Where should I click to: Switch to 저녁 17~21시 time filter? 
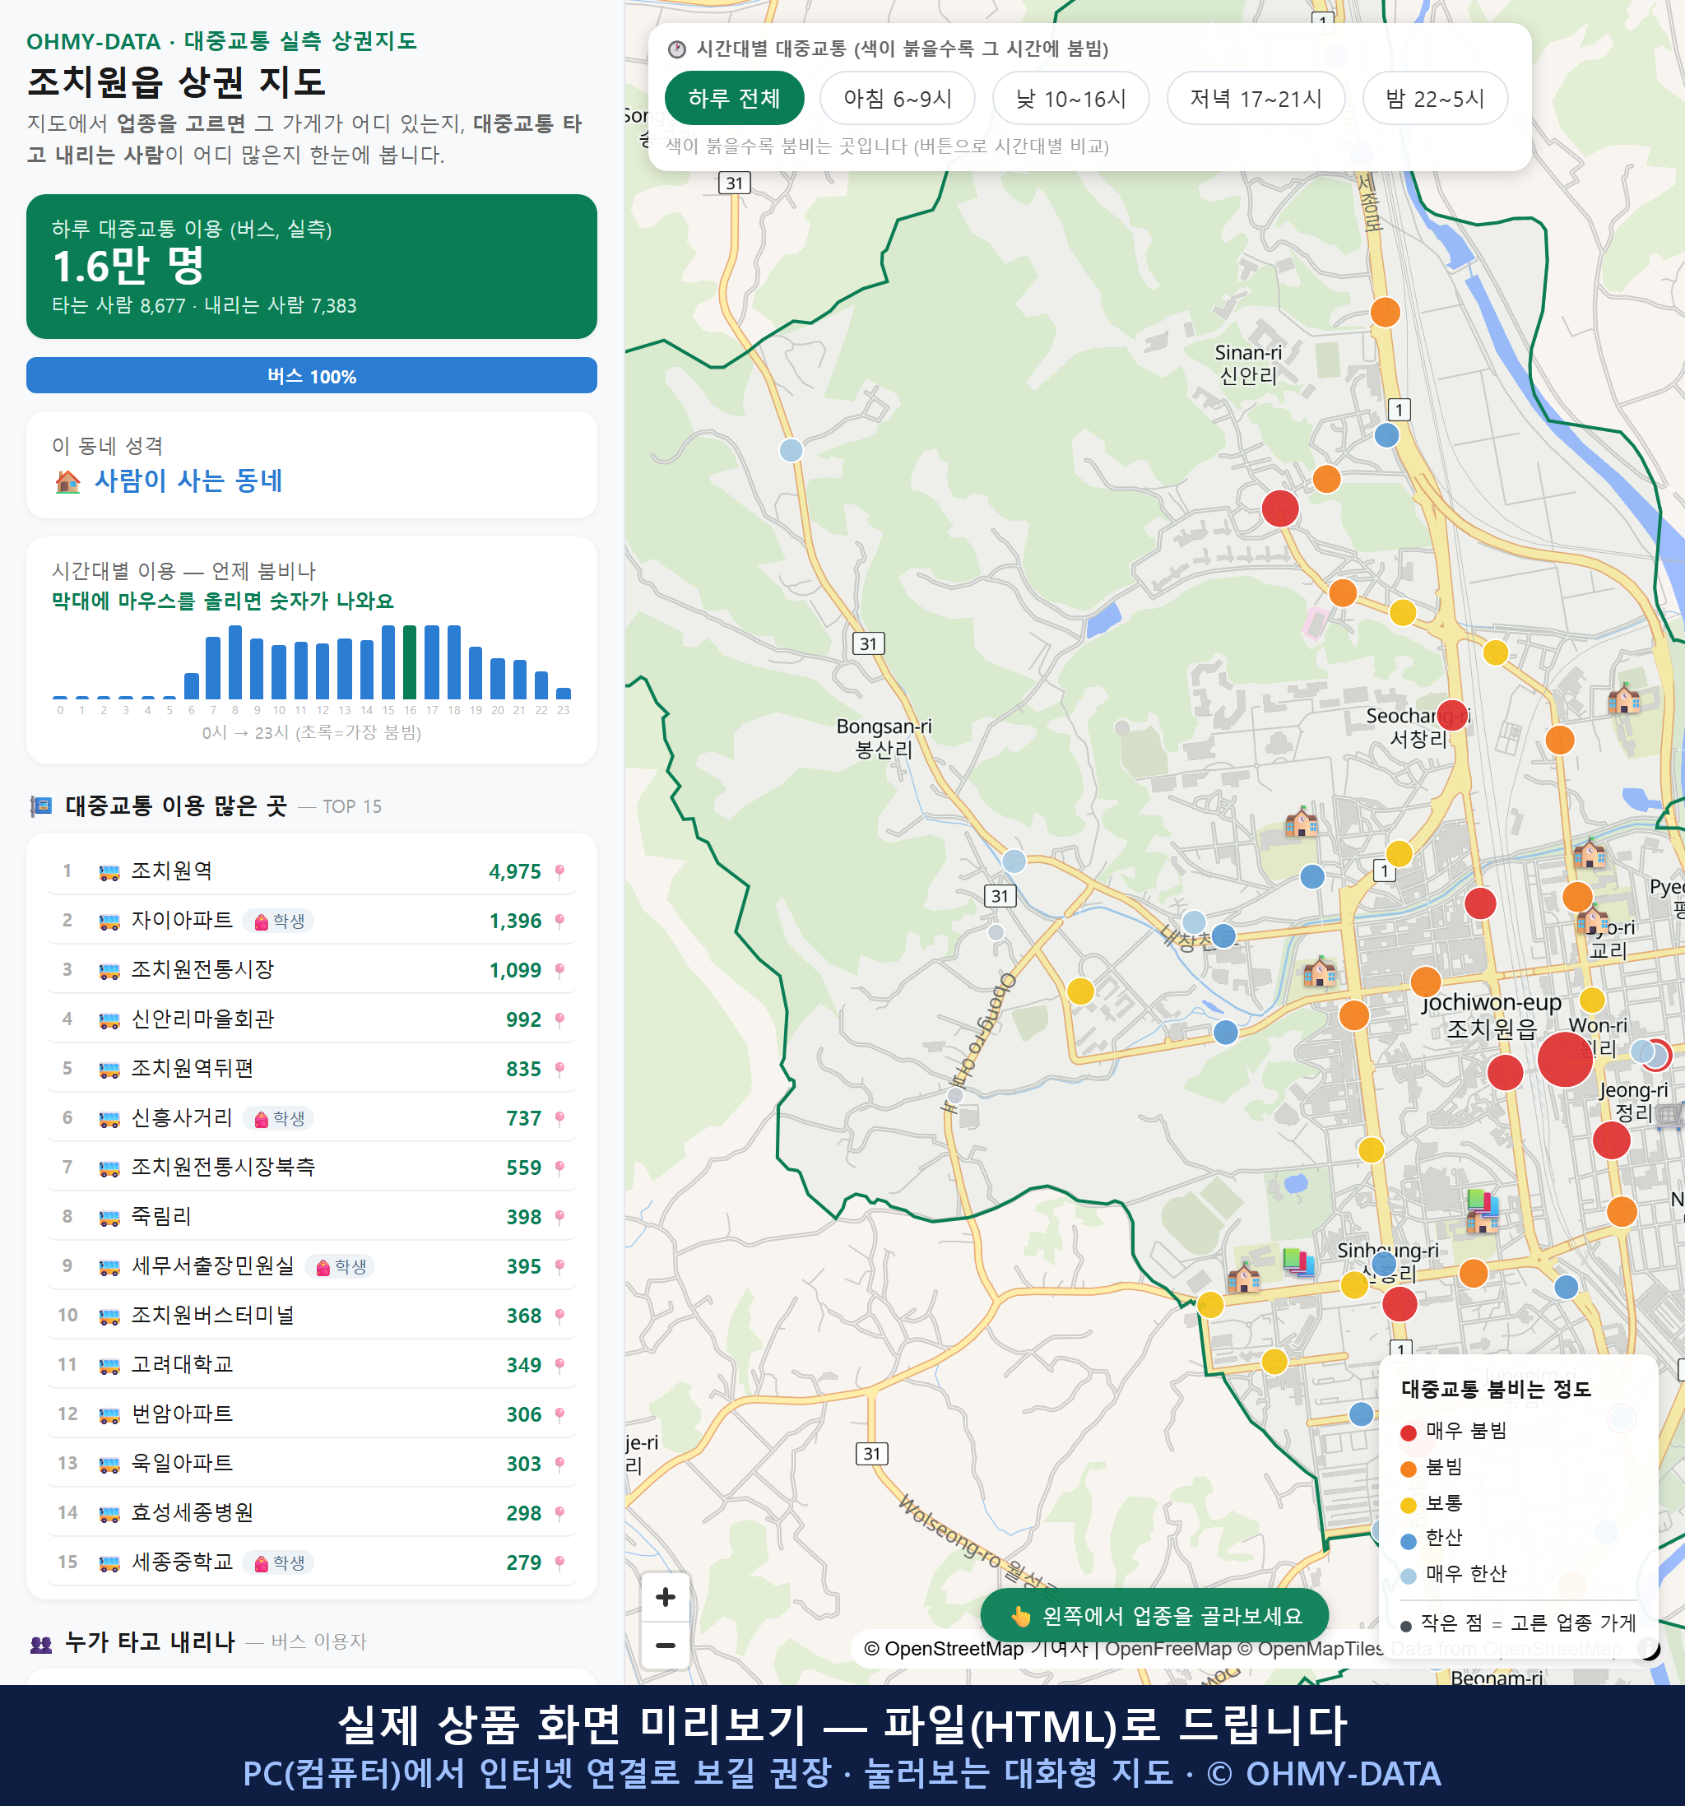point(1255,98)
